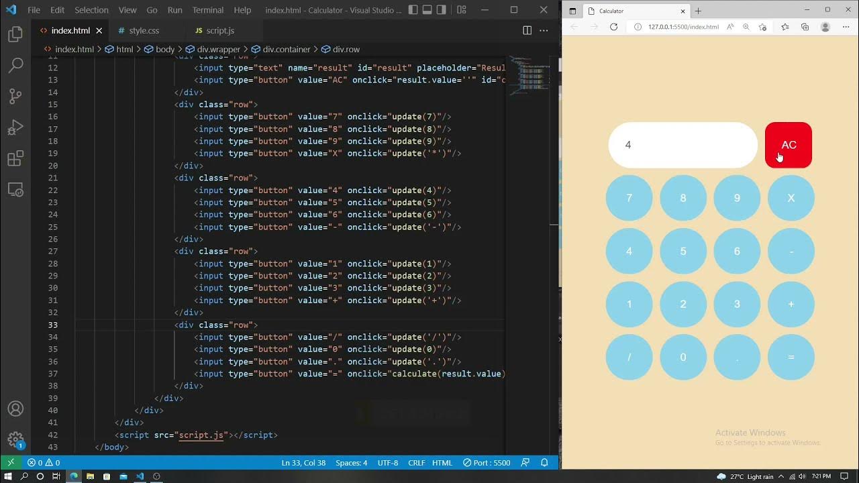
Task: Open VS Code icon in the Windows taskbar
Action: (x=140, y=476)
